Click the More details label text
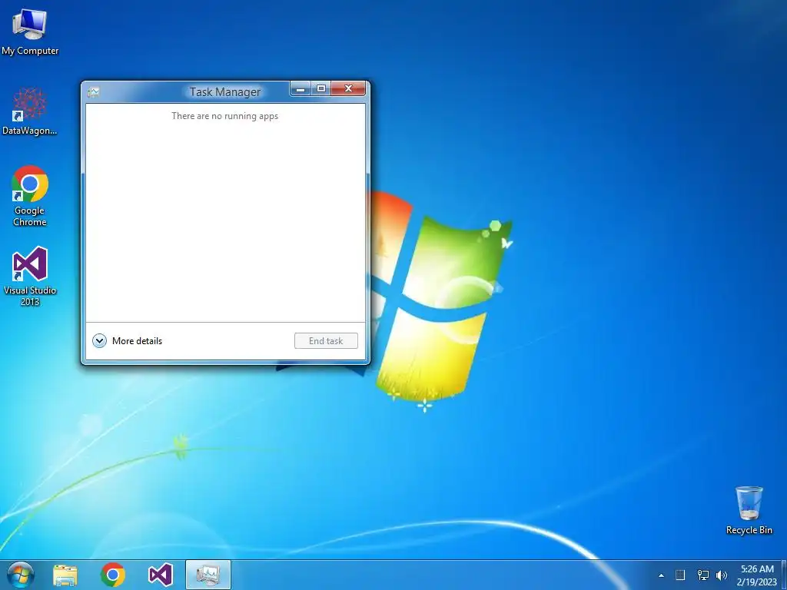Image resolution: width=787 pixels, height=590 pixels. [x=137, y=341]
